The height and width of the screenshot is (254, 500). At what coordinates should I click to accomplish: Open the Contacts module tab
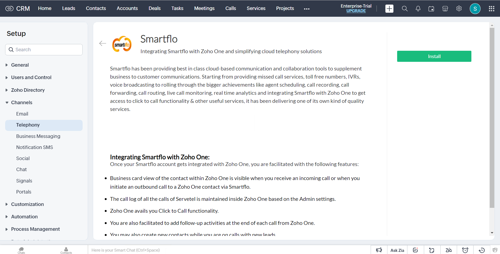(96, 8)
